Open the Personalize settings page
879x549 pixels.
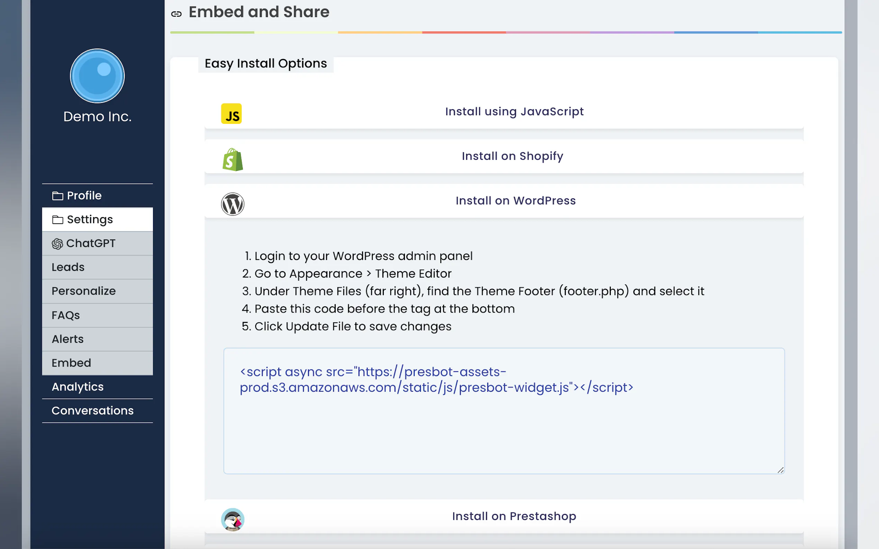[84, 291]
